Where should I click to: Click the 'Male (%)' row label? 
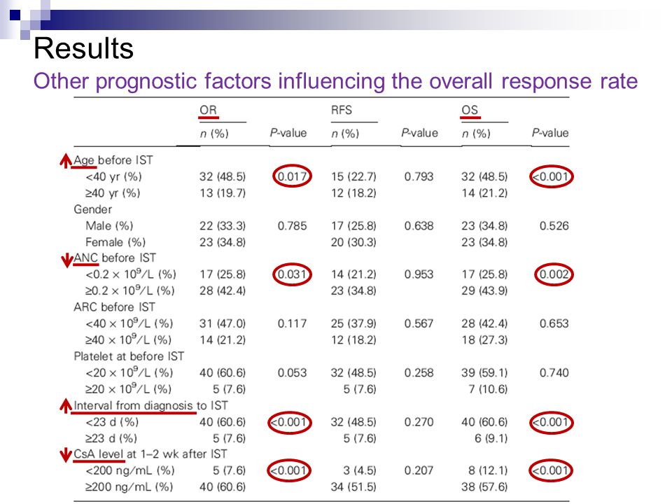(x=109, y=226)
